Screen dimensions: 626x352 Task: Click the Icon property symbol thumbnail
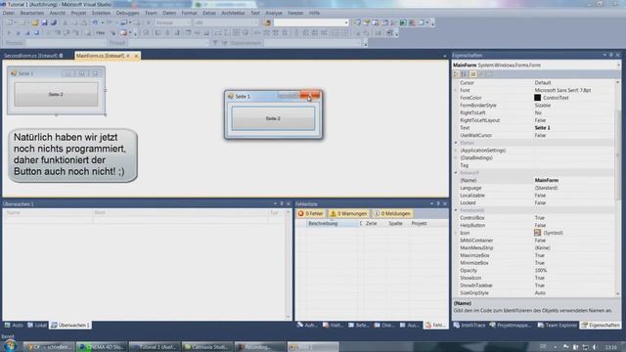(x=538, y=233)
